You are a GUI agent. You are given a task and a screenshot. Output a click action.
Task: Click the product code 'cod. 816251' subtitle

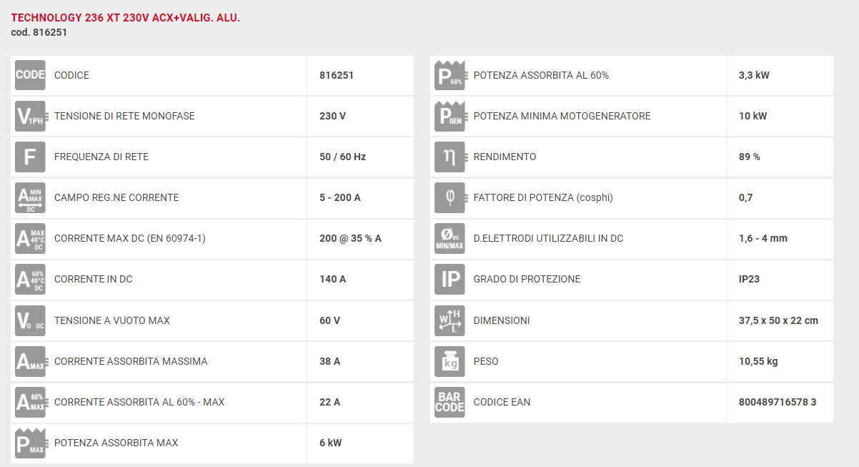coord(39,32)
